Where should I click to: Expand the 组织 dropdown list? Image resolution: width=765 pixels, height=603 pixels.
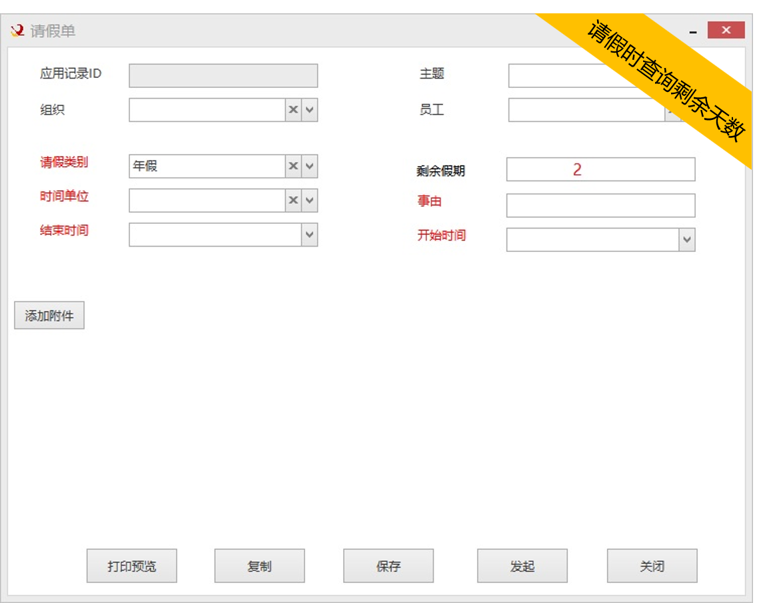click(309, 110)
